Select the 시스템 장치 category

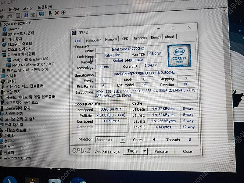(x=14, y=114)
